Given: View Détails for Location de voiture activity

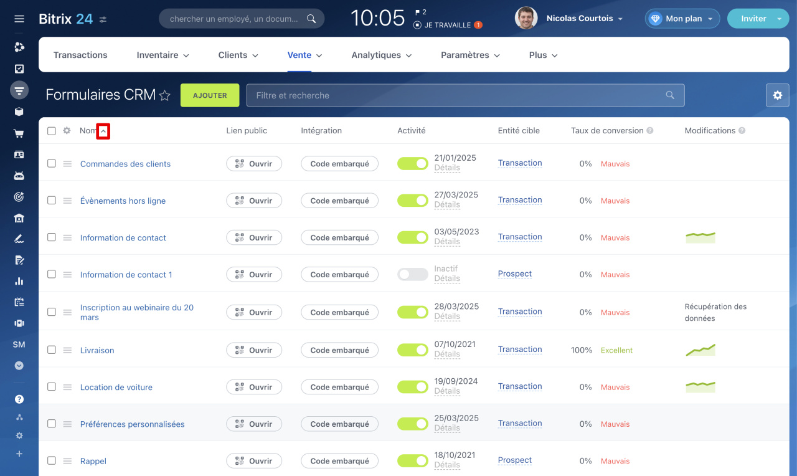Looking at the screenshot, I should pyautogui.click(x=447, y=391).
